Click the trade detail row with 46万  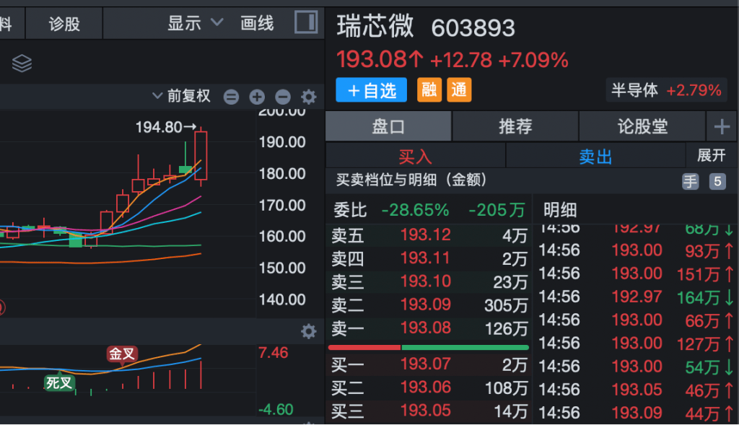(636, 390)
